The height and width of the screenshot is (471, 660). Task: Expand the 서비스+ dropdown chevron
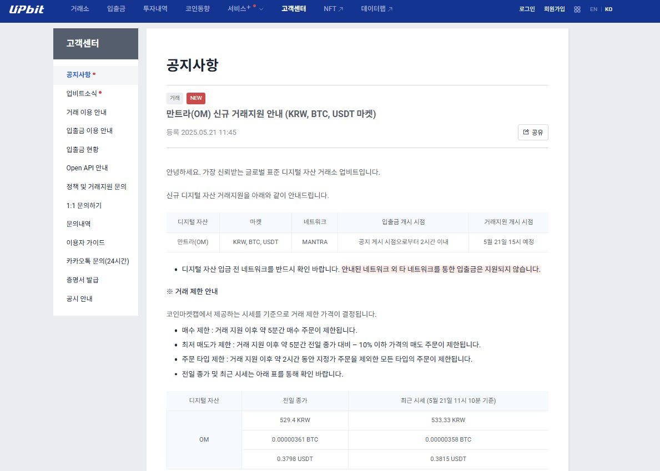(261, 9)
